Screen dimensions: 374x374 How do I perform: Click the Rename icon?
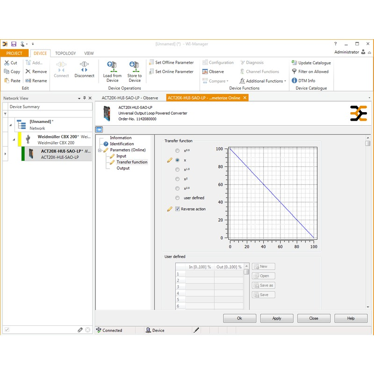point(28,80)
